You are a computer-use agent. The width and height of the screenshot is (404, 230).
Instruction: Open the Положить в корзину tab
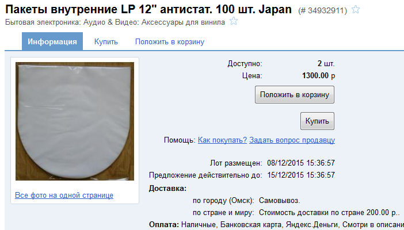[x=170, y=42]
